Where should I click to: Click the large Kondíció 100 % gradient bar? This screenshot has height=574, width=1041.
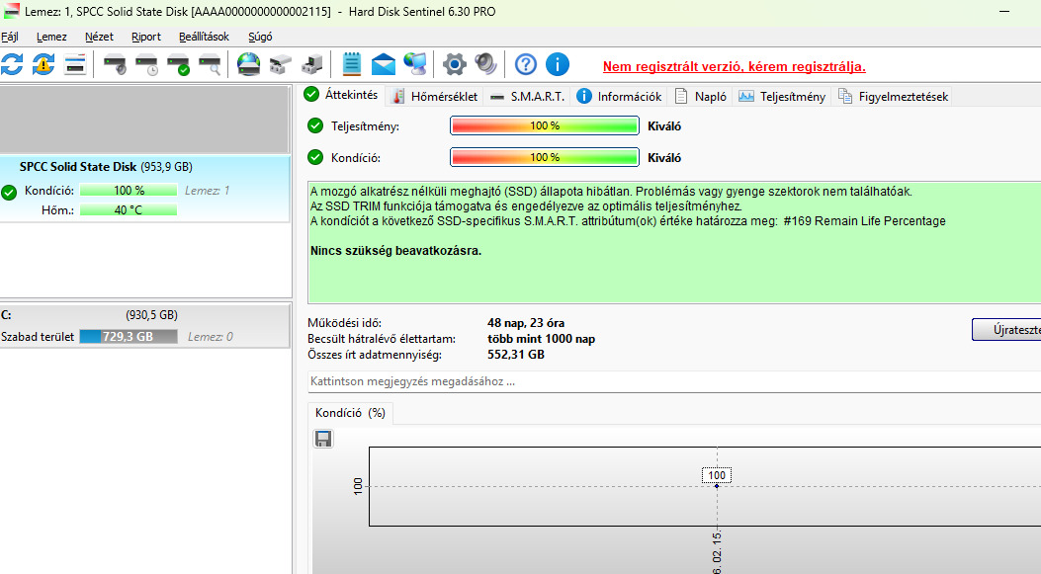[545, 157]
